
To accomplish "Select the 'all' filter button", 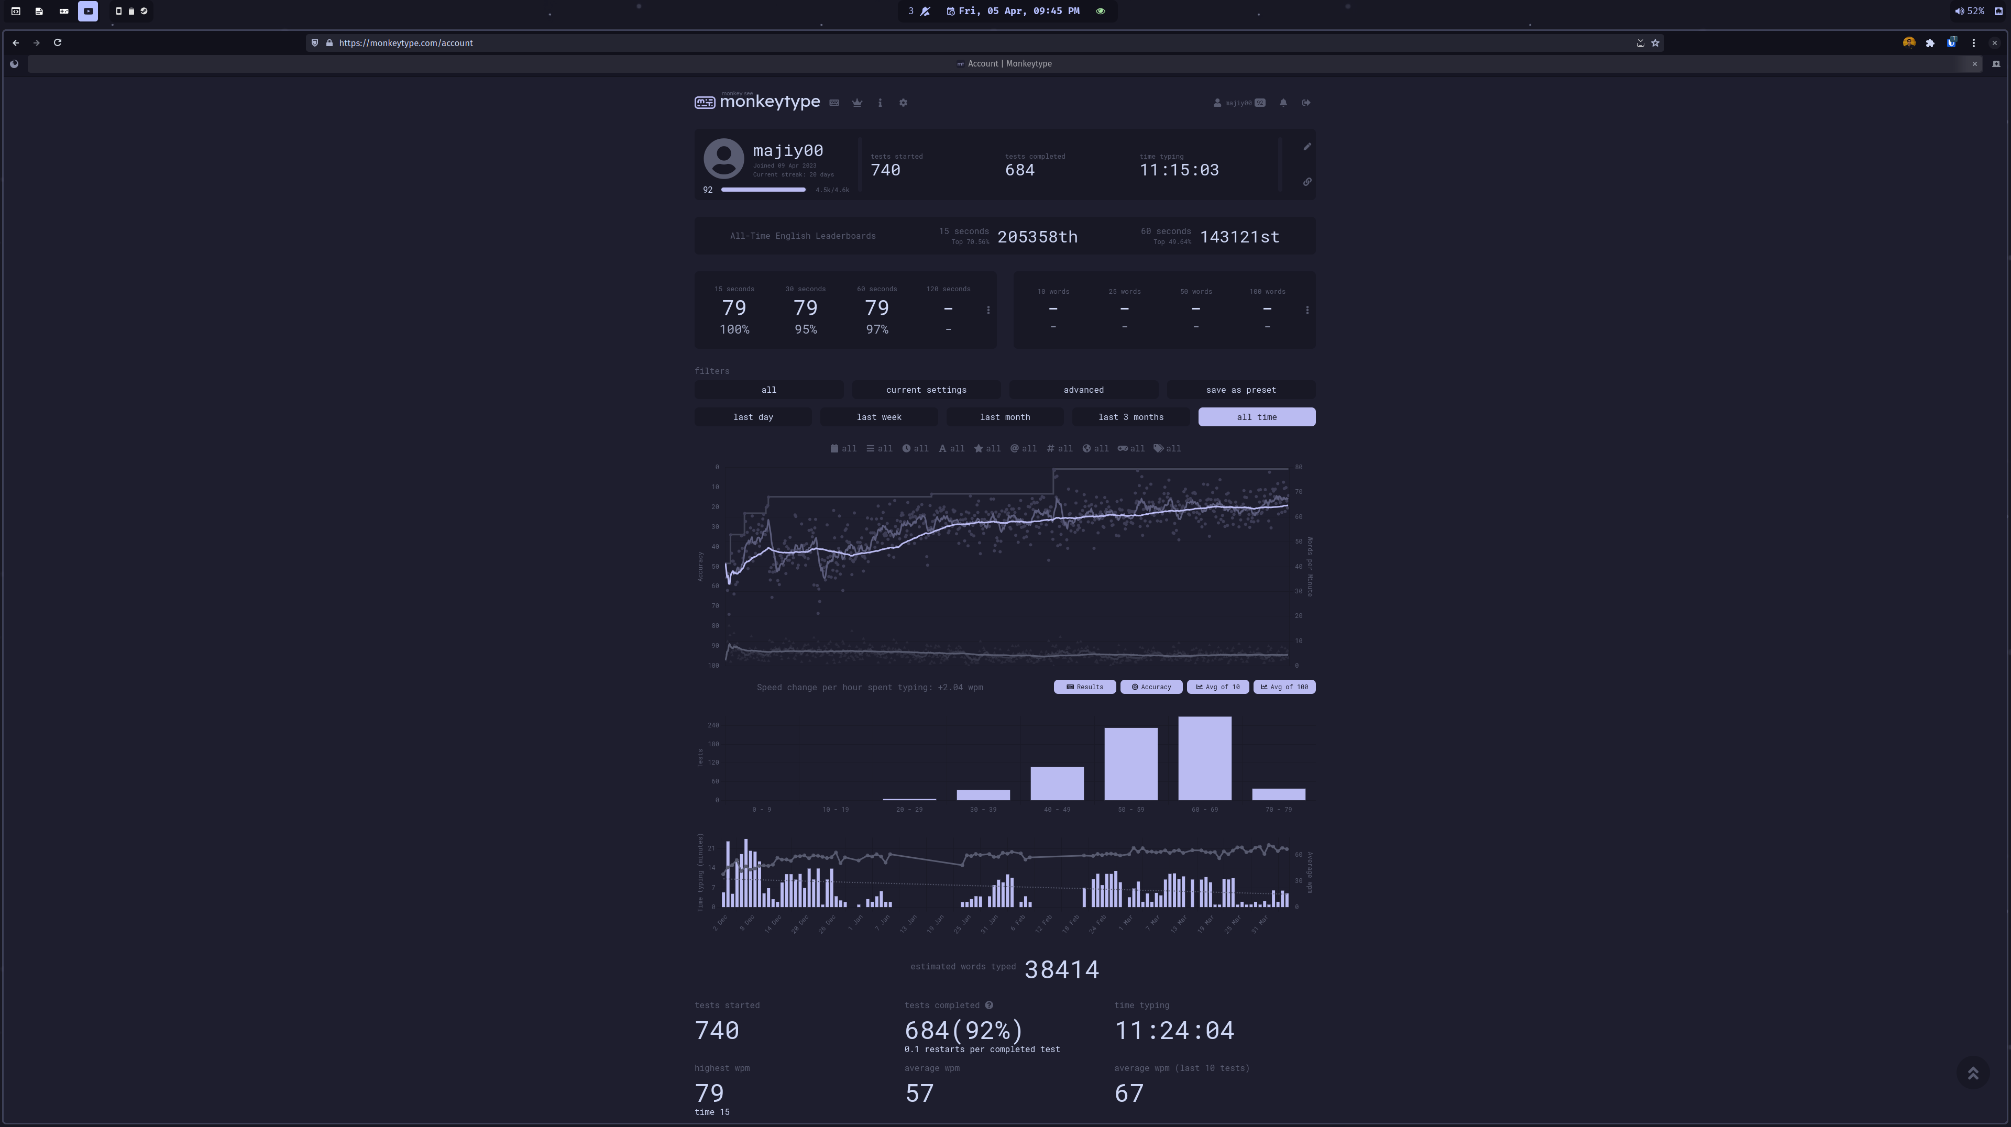I will coord(769,390).
